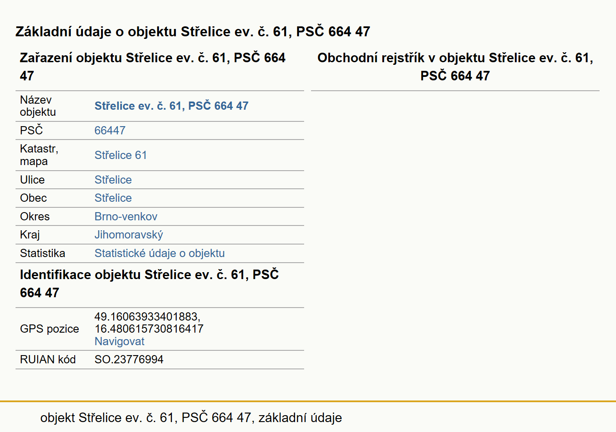The height and width of the screenshot is (432, 616).
Task: Open Statistické údaje o objektu link
Action: [x=159, y=253]
